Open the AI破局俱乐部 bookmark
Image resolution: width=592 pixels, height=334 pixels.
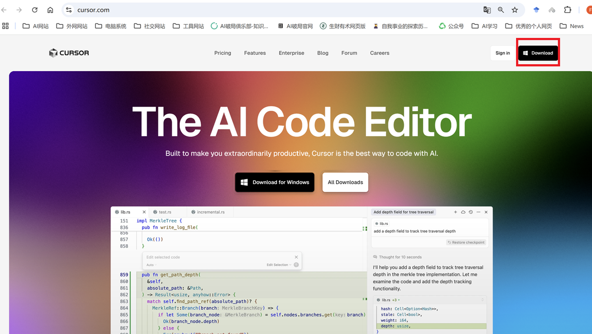[240, 26]
